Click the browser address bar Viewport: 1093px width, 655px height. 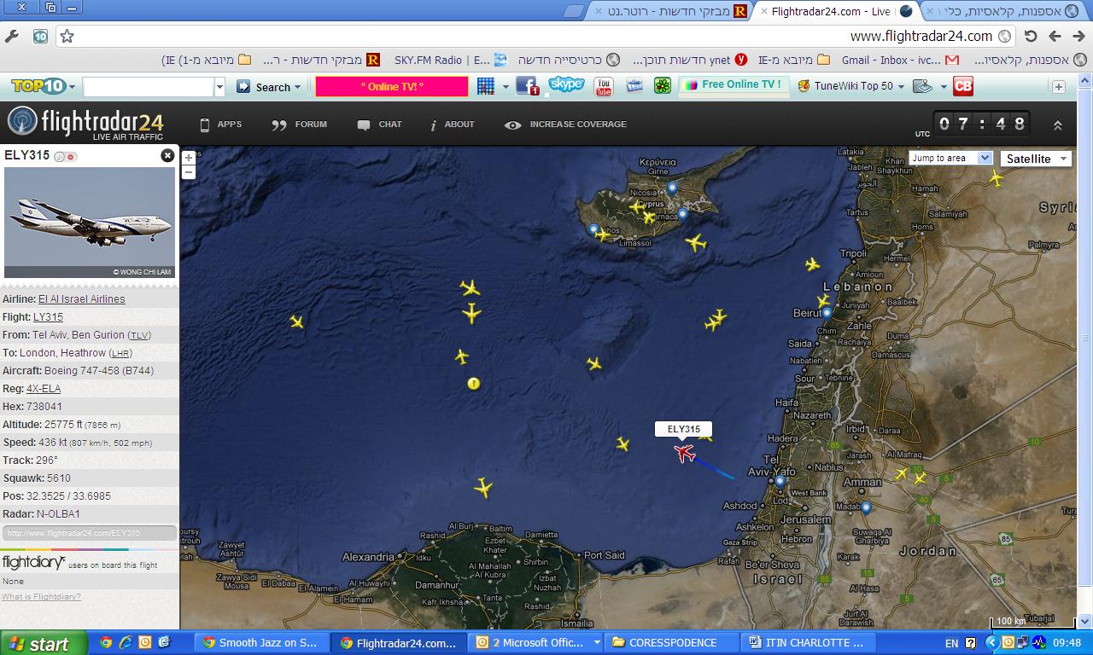tap(534, 36)
